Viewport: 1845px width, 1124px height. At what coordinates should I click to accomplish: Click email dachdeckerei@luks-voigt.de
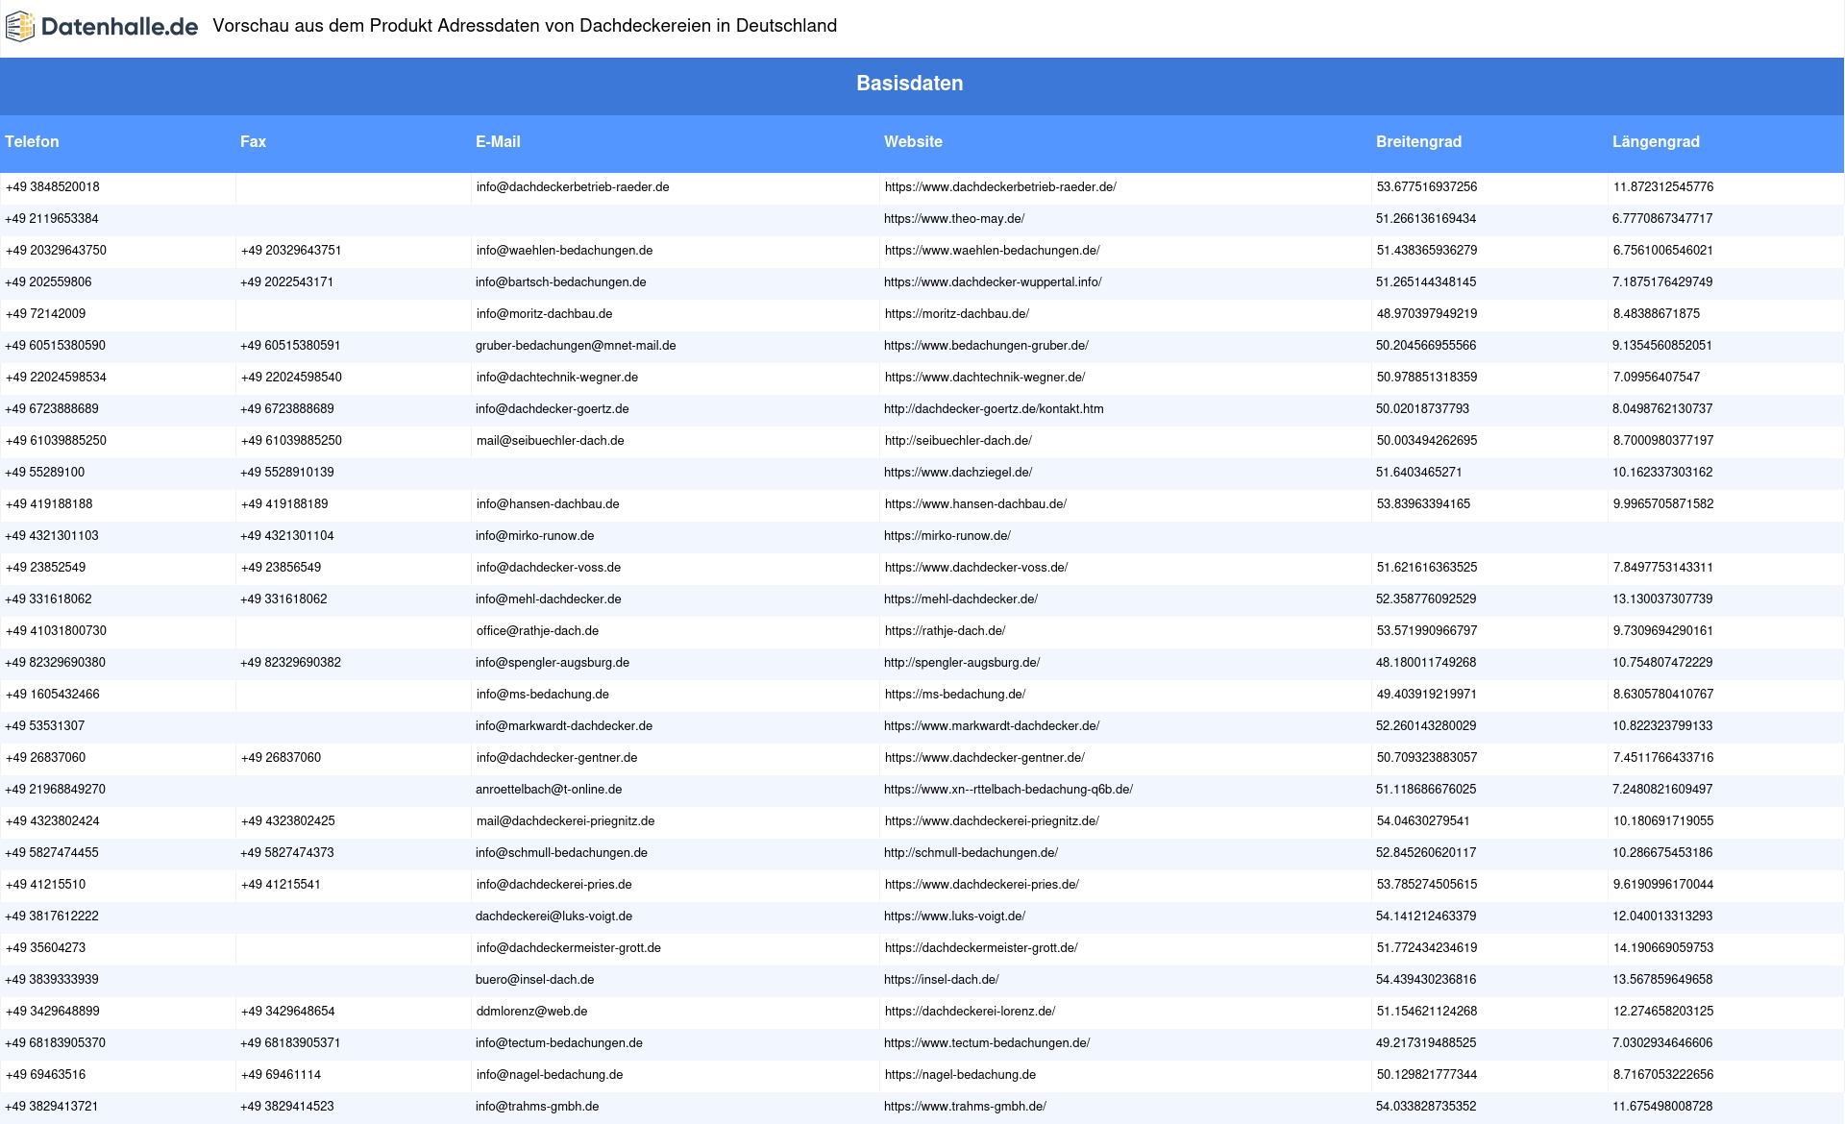(x=553, y=916)
